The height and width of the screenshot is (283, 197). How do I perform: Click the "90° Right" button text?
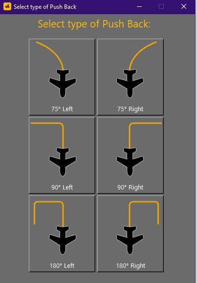131,188
